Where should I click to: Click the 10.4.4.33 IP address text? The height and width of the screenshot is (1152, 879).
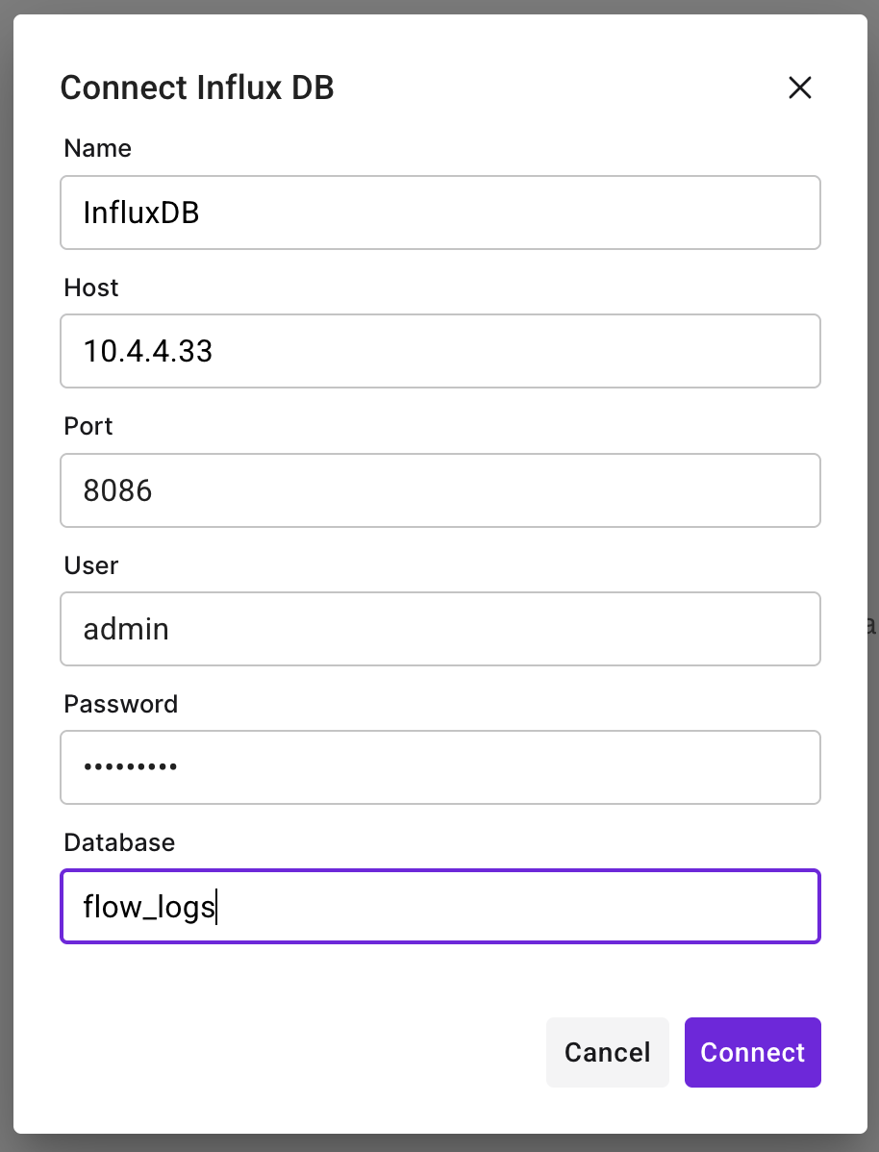(148, 351)
